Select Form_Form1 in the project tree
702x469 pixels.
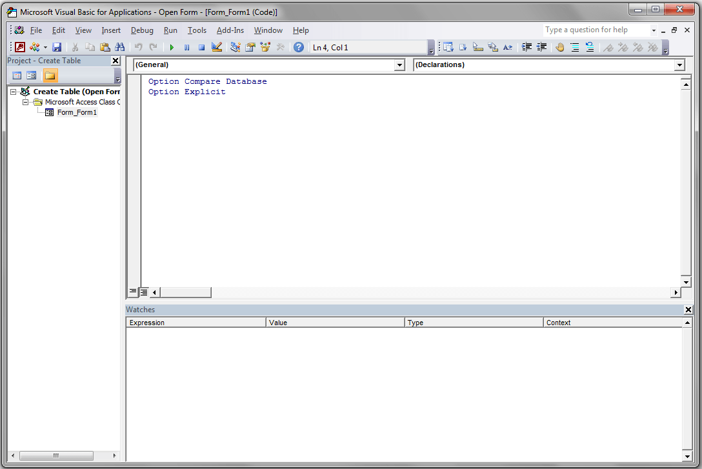point(77,112)
